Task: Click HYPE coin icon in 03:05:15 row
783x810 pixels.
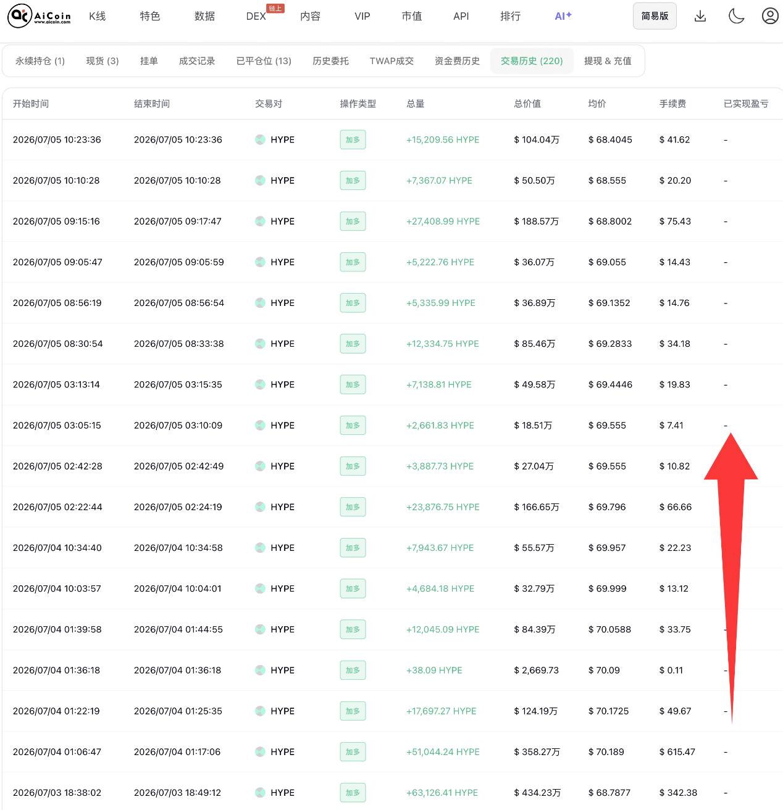Action: [x=261, y=426]
